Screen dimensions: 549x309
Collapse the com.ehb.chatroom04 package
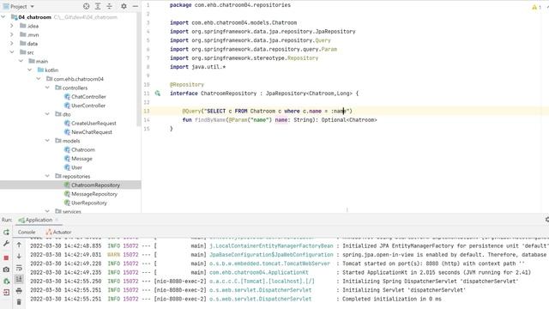38,79
